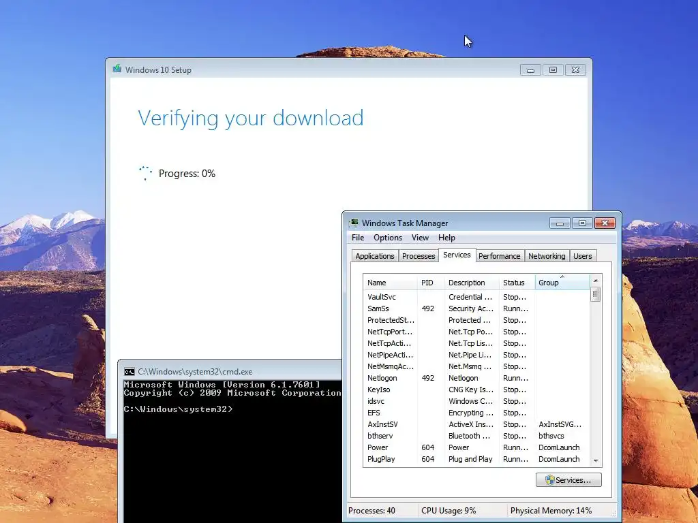The image size is (698, 523).
Task: Click the services list scrollbar thumb
Action: [x=596, y=294]
